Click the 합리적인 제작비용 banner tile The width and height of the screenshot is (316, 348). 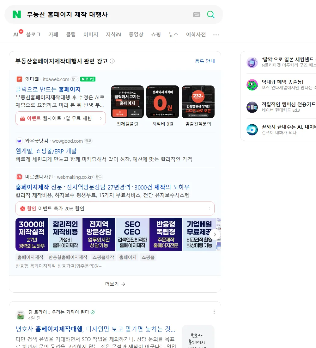(65, 234)
